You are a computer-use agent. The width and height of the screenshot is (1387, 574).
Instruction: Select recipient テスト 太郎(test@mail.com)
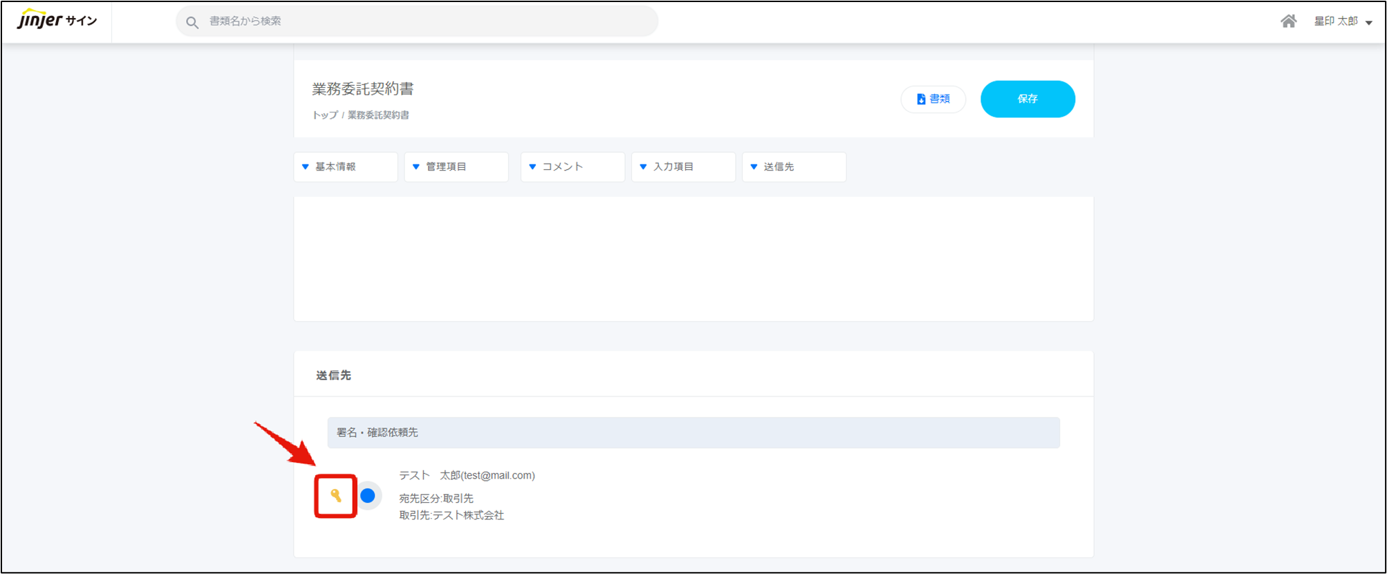click(x=467, y=475)
